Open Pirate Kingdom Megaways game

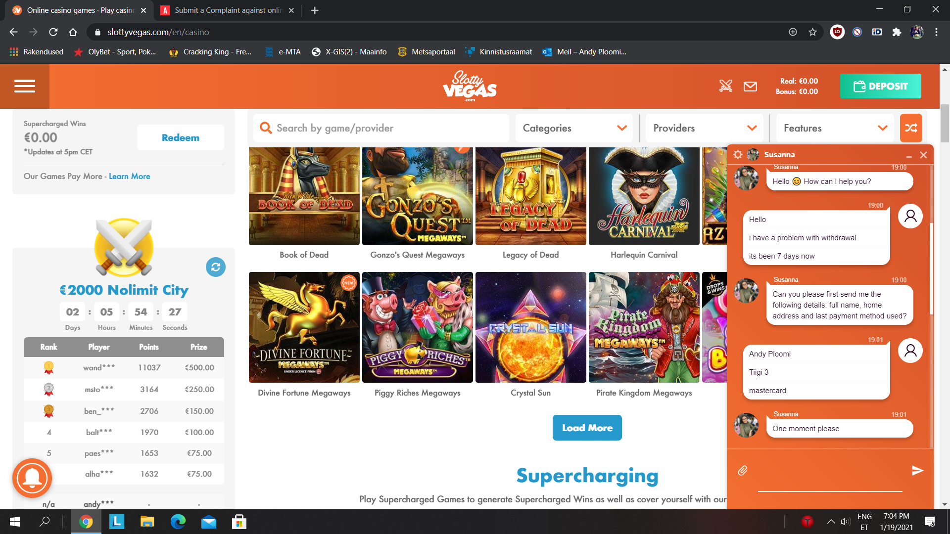point(644,327)
